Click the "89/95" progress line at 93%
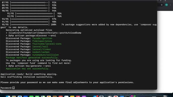The width and height of the screenshot is (173, 97). click(x=29, y=8)
